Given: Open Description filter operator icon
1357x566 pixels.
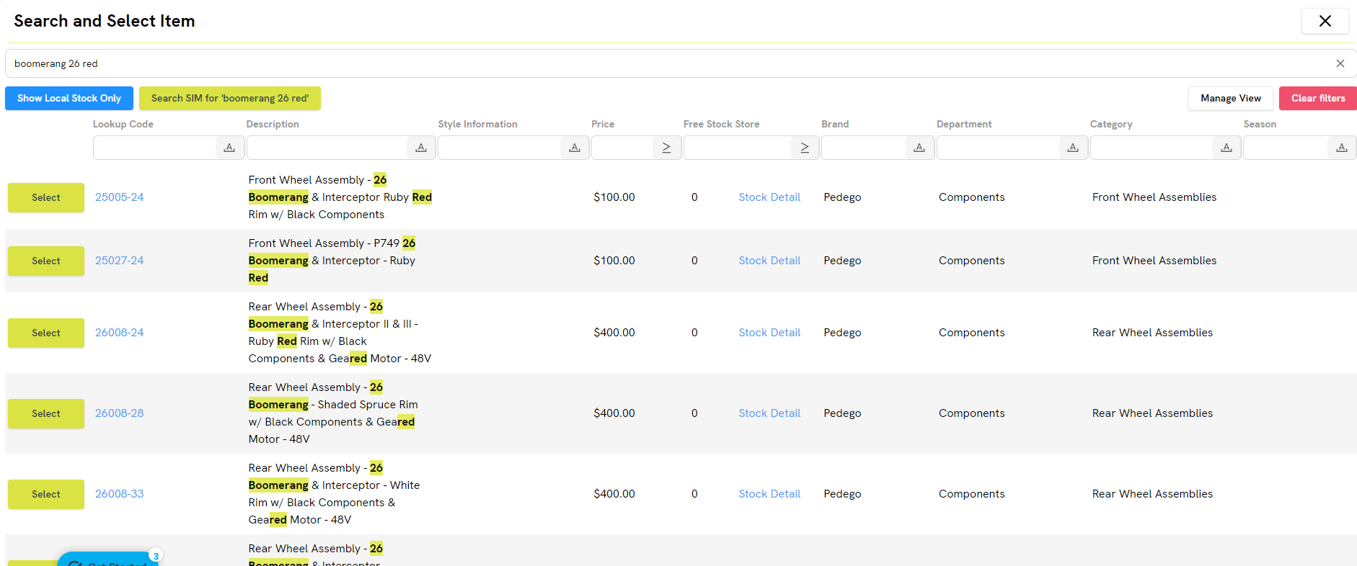Looking at the screenshot, I should click(x=421, y=148).
